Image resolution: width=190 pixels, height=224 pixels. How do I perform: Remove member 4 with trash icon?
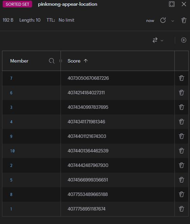[x=182, y=122]
